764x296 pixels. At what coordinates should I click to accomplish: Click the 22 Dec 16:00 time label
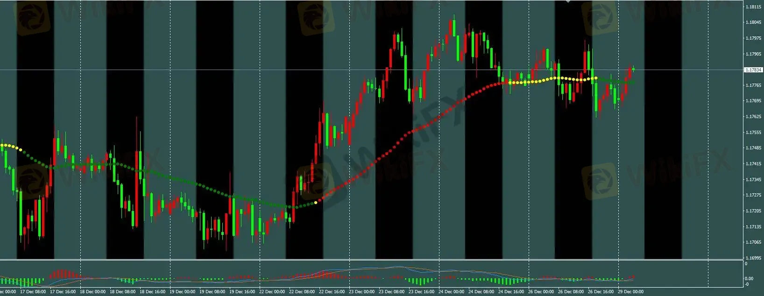pyautogui.click(x=332, y=292)
